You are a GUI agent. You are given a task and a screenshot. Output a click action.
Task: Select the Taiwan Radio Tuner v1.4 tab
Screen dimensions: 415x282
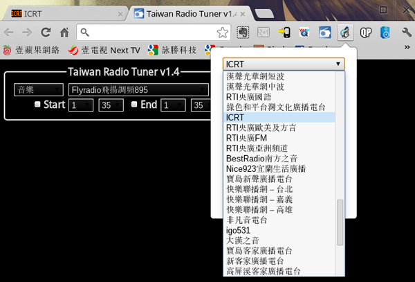point(190,14)
